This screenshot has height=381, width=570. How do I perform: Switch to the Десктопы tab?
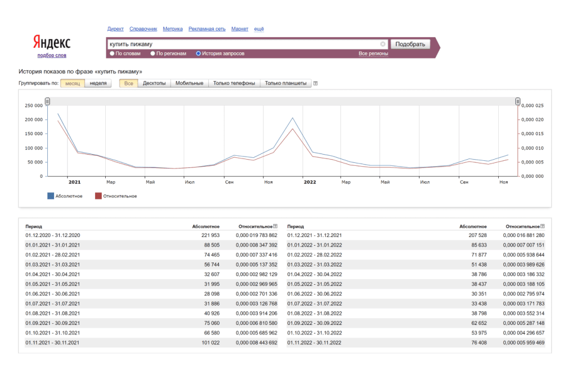click(154, 83)
